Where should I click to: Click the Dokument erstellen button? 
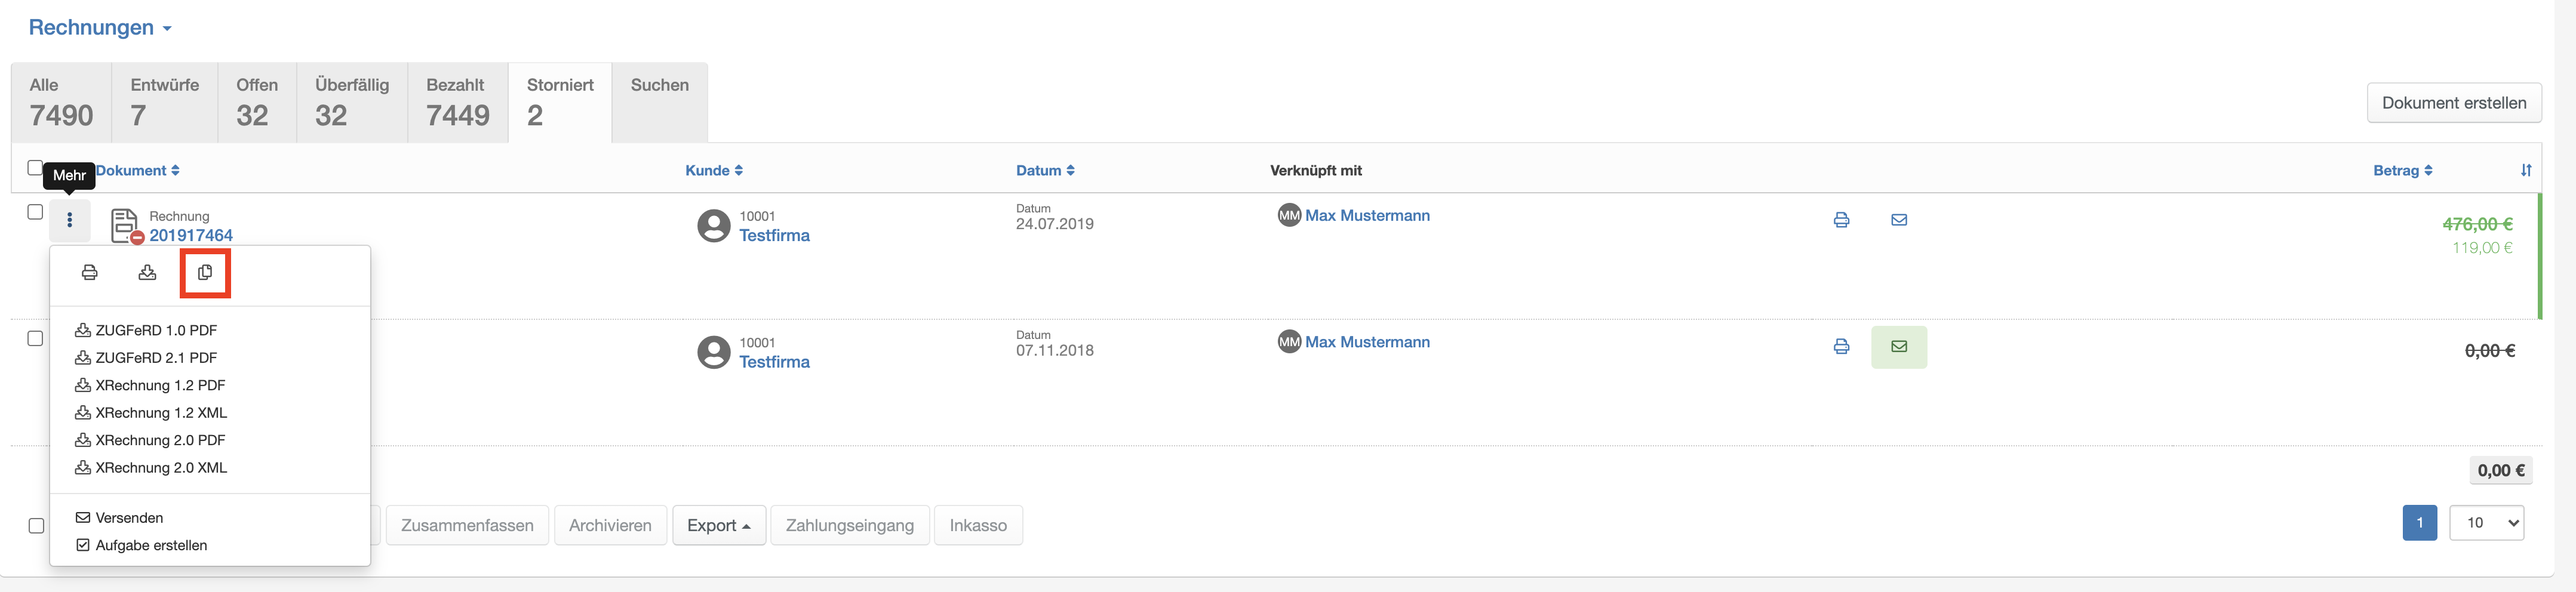pyautogui.click(x=2454, y=103)
